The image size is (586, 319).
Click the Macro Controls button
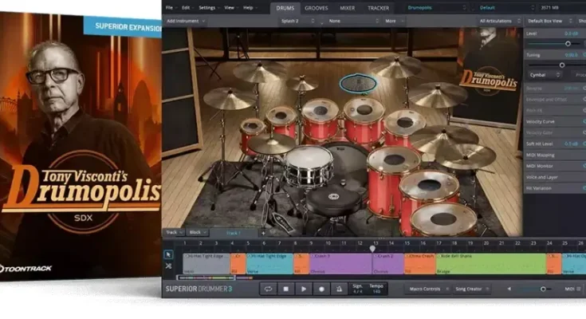tap(425, 288)
